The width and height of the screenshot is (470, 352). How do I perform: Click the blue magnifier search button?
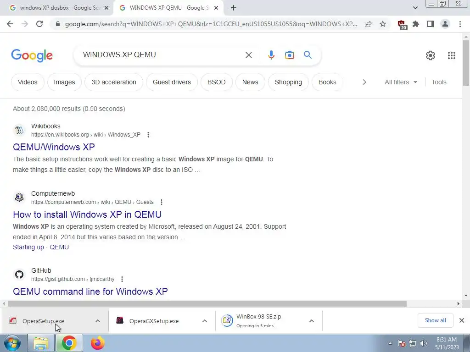(x=308, y=55)
